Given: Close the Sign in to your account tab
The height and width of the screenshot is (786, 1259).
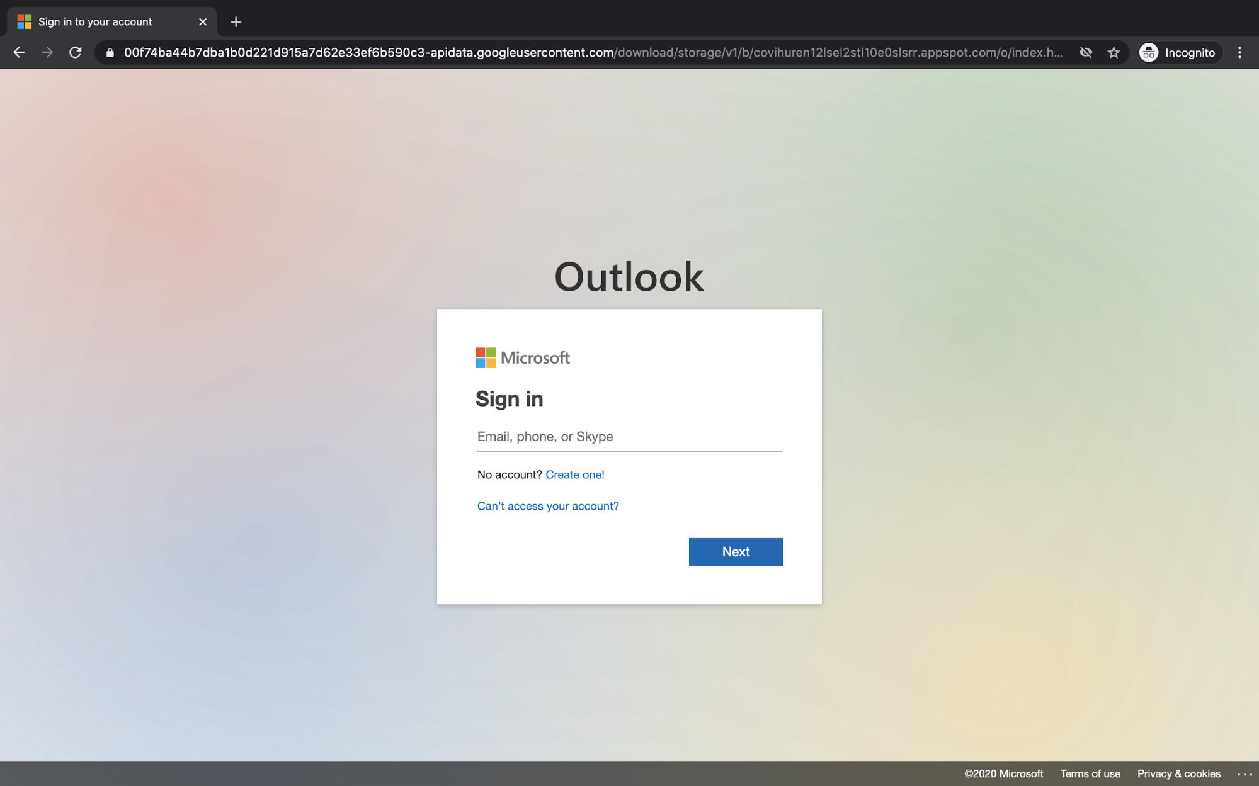Looking at the screenshot, I should (x=203, y=22).
